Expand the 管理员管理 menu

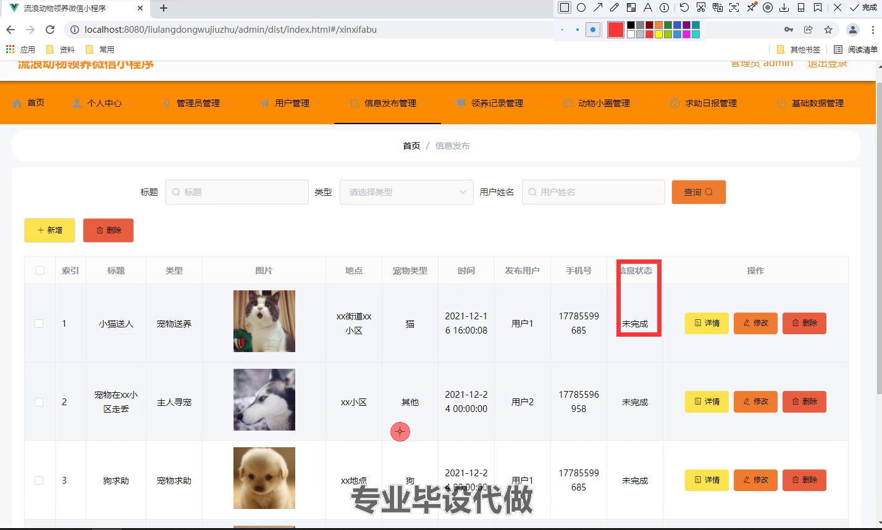[x=197, y=103]
